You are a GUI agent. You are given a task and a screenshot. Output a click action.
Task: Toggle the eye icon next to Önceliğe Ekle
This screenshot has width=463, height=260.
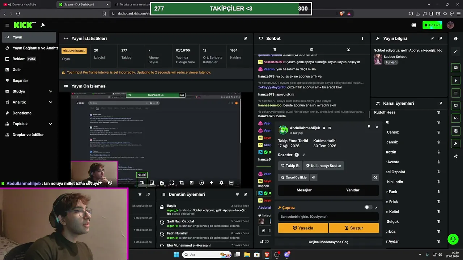point(314,177)
